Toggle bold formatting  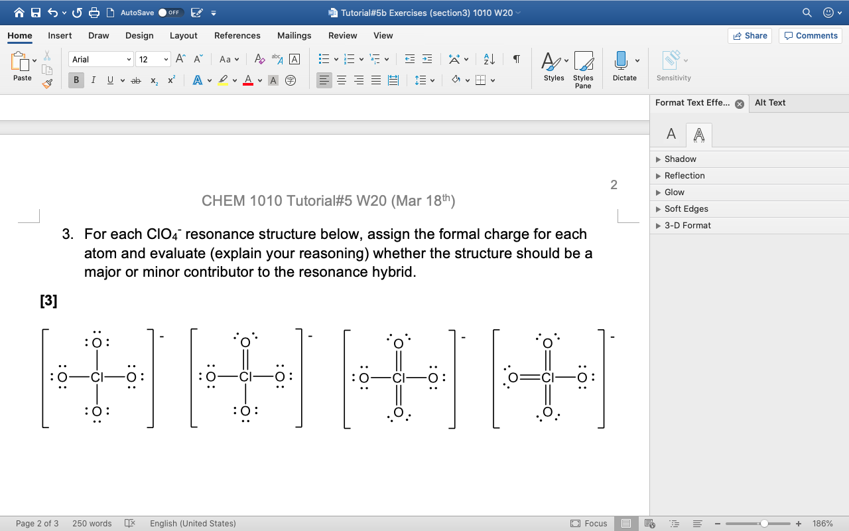coord(76,80)
